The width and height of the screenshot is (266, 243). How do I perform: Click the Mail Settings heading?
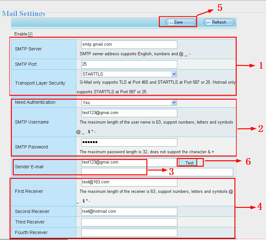click(24, 13)
